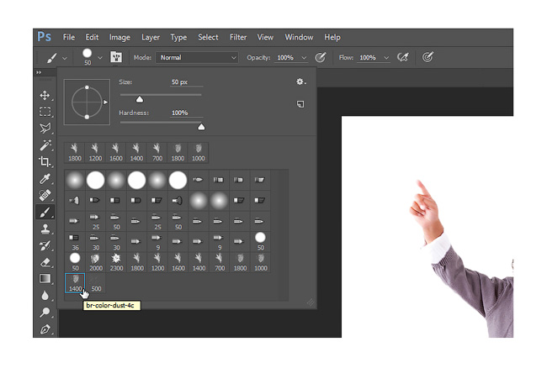This screenshot has width=547, height=368.
Task: Open the Filter menu
Action: [238, 37]
